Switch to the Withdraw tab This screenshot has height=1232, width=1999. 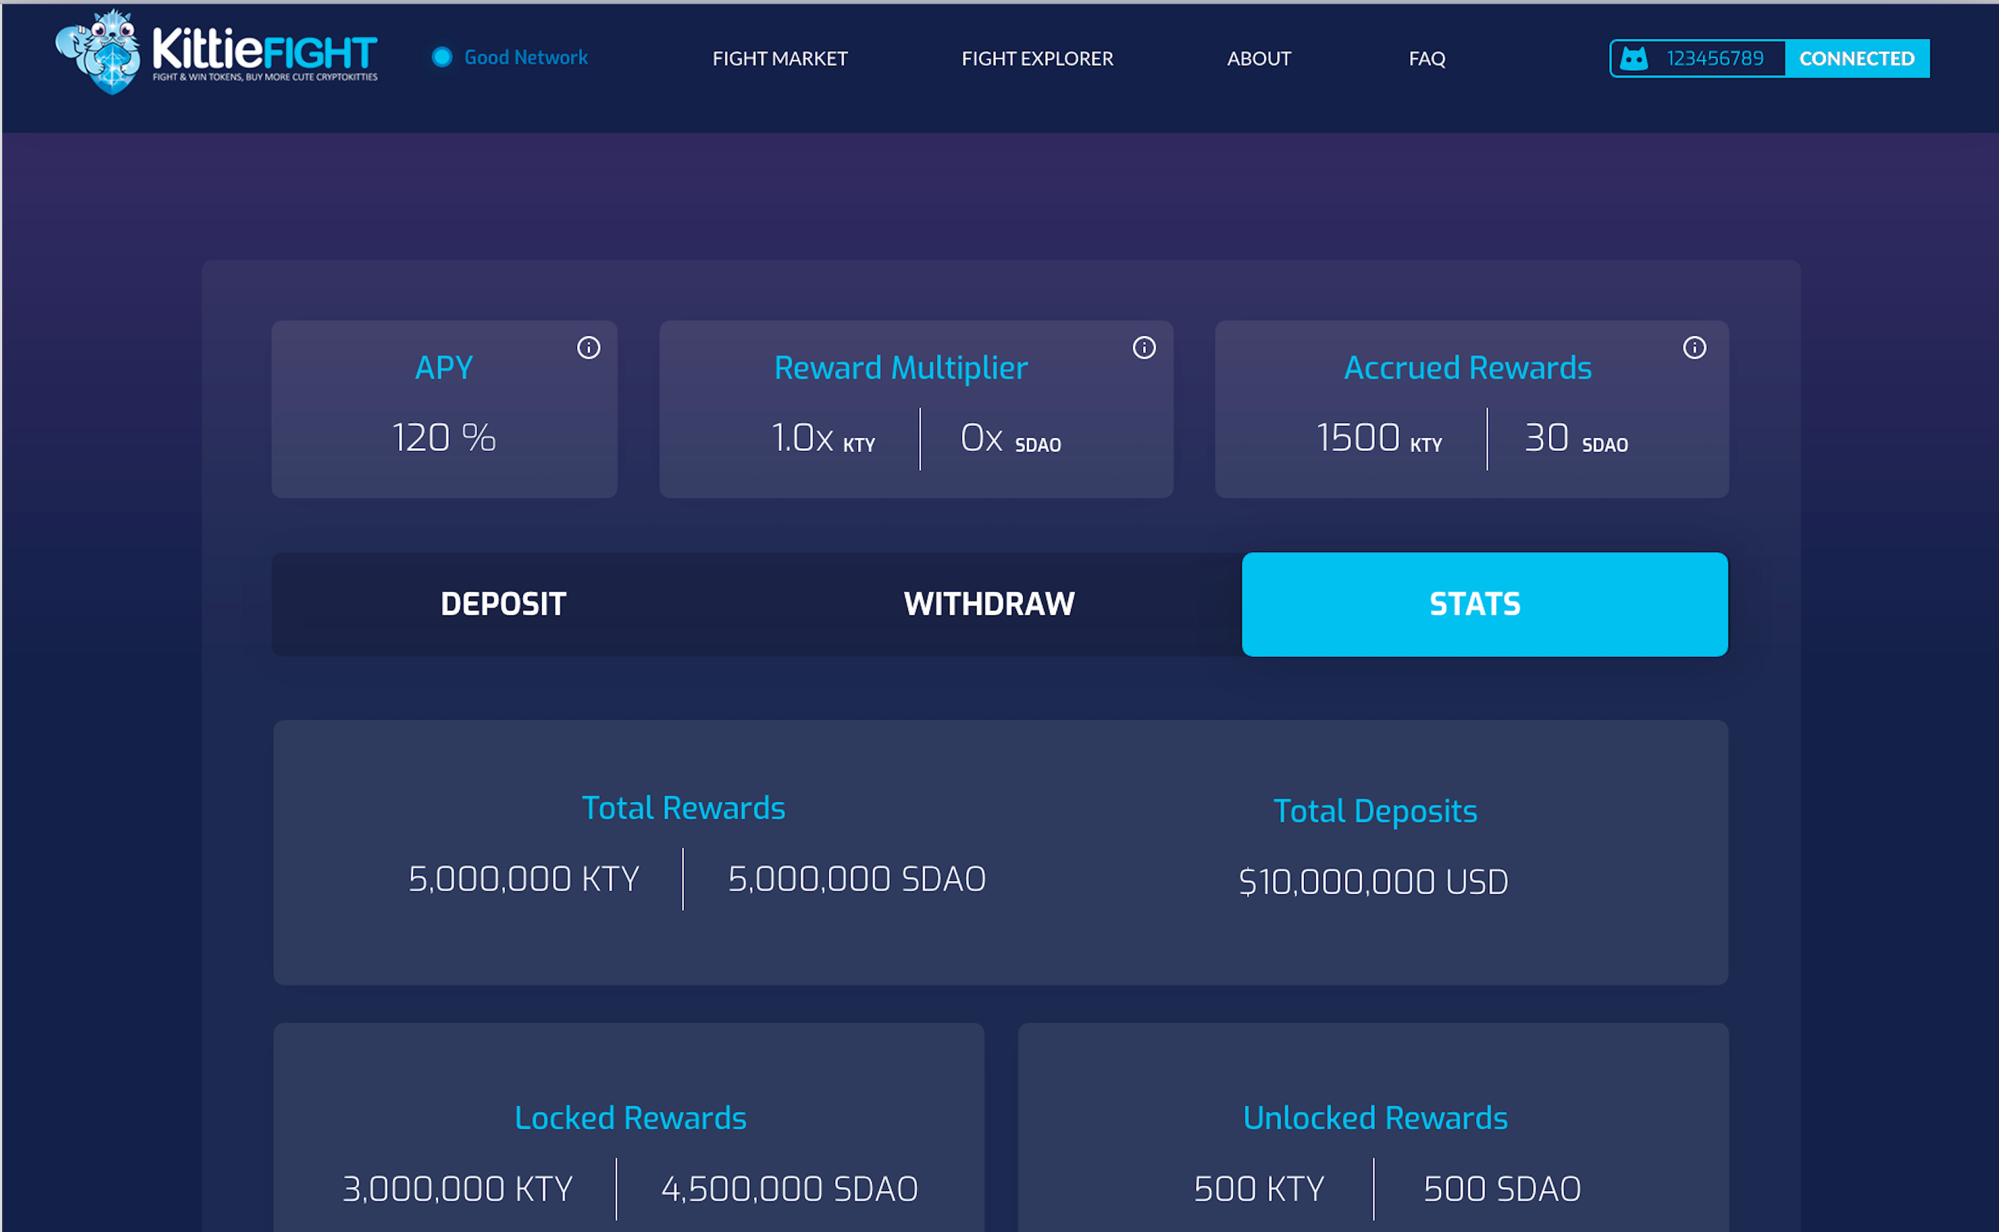click(x=989, y=605)
